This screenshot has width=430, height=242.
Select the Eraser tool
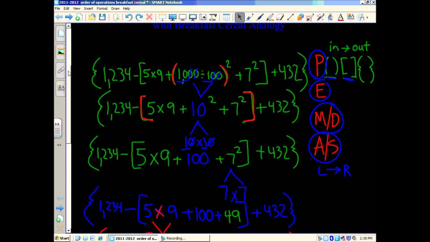pos(280,17)
